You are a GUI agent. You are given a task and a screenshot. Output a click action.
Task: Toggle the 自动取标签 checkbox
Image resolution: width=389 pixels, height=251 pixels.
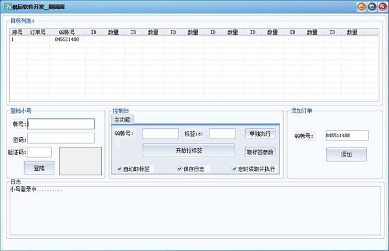(119, 169)
